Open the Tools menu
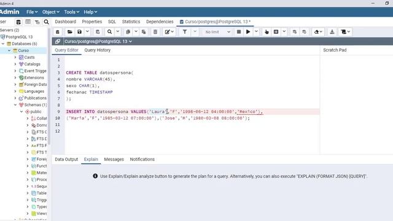This screenshot has height=221, width=393. pyautogui.click(x=71, y=12)
